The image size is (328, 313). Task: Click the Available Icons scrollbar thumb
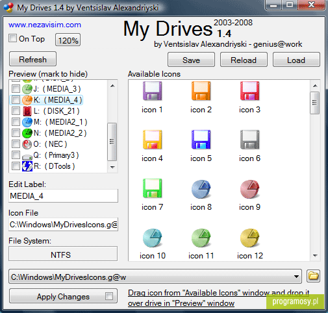click(315, 103)
